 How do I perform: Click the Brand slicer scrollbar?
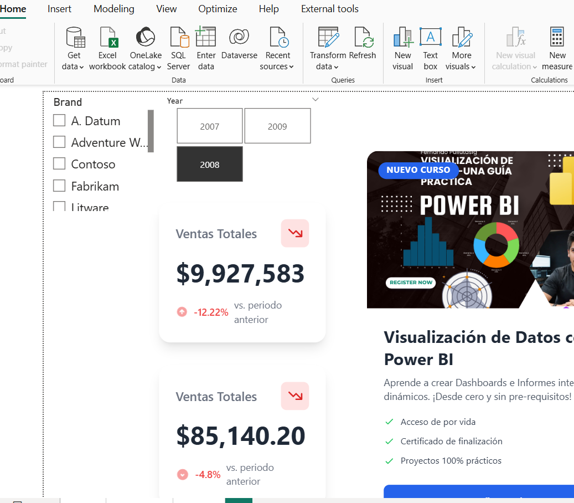(151, 131)
